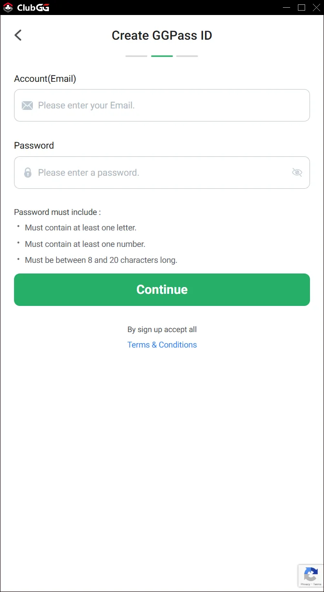Click the reCAPTCHA badge logo
The height and width of the screenshot is (592, 324).
point(310,575)
